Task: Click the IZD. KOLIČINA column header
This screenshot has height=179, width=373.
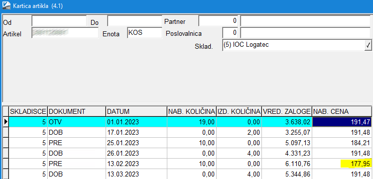Action: [x=239, y=111]
